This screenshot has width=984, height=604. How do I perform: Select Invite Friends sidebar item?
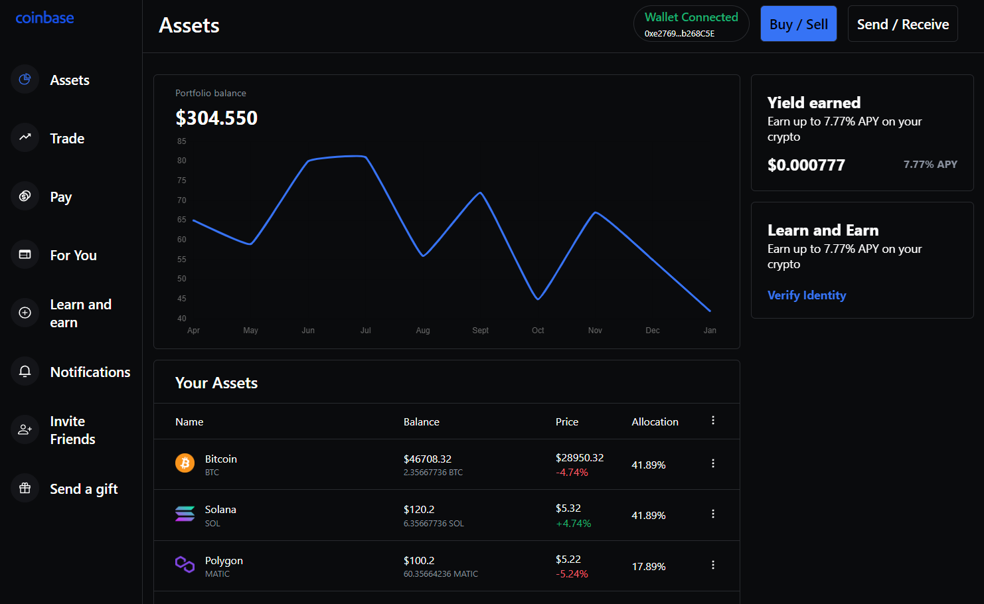73,430
